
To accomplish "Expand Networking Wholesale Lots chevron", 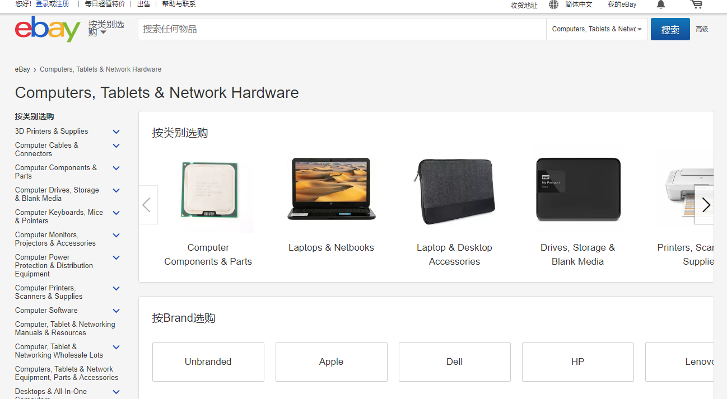I will pos(116,348).
